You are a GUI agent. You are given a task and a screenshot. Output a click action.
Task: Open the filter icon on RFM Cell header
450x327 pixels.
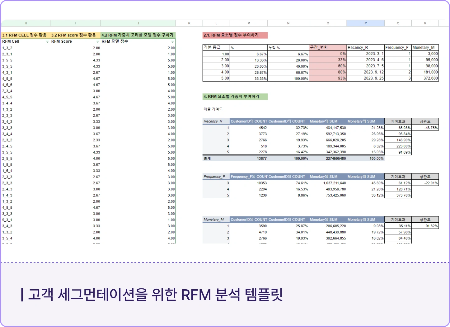coord(47,42)
